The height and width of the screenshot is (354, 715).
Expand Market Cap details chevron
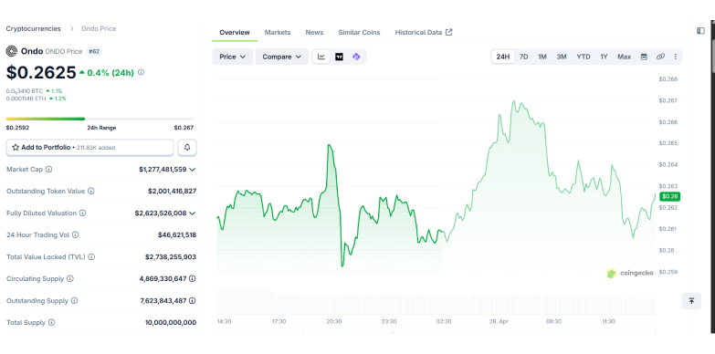pos(193,170)
